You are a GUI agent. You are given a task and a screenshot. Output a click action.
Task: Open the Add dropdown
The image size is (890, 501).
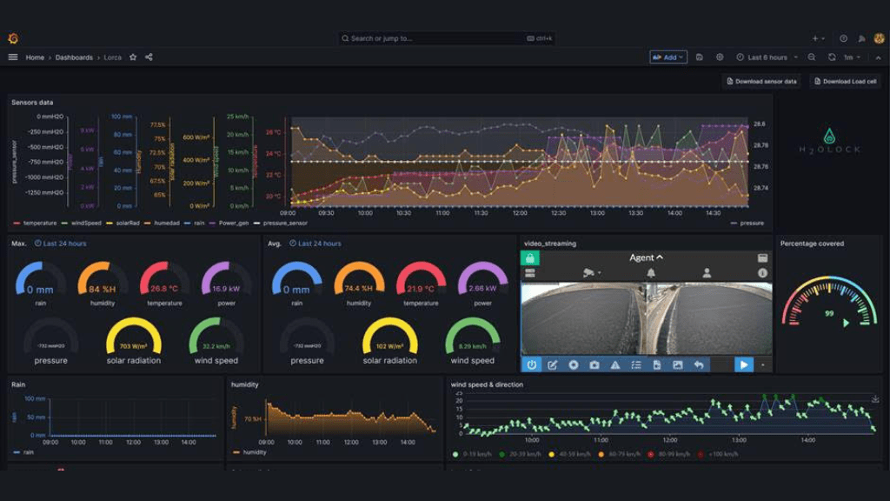coord(668,57)
